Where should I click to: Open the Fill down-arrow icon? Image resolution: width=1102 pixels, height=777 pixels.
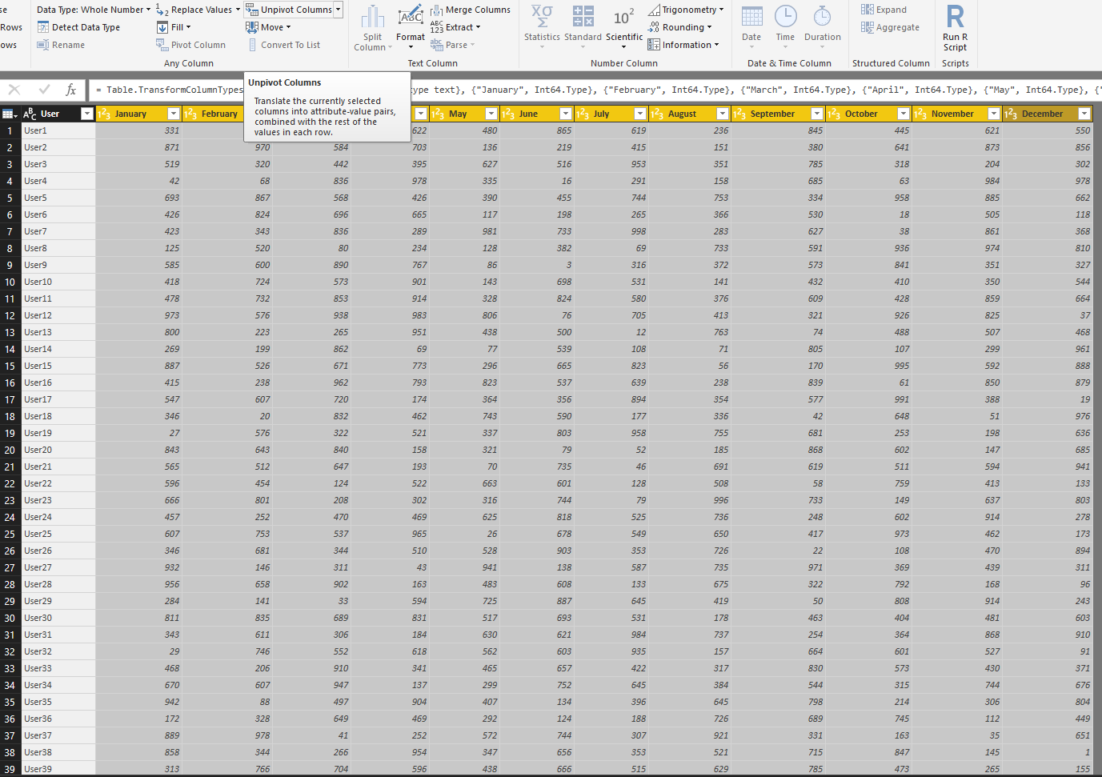click(x=162, y=27)
